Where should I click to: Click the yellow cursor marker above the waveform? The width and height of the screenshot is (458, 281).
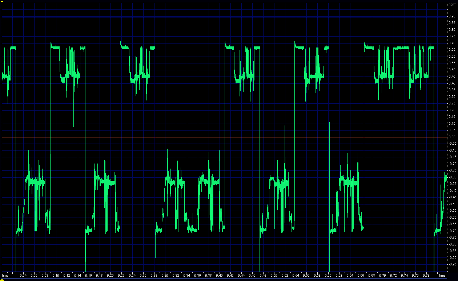pos(2,1)
